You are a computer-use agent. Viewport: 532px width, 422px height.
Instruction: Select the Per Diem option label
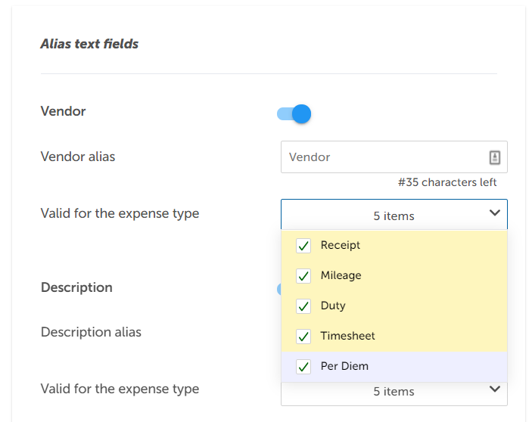(344, 366)
